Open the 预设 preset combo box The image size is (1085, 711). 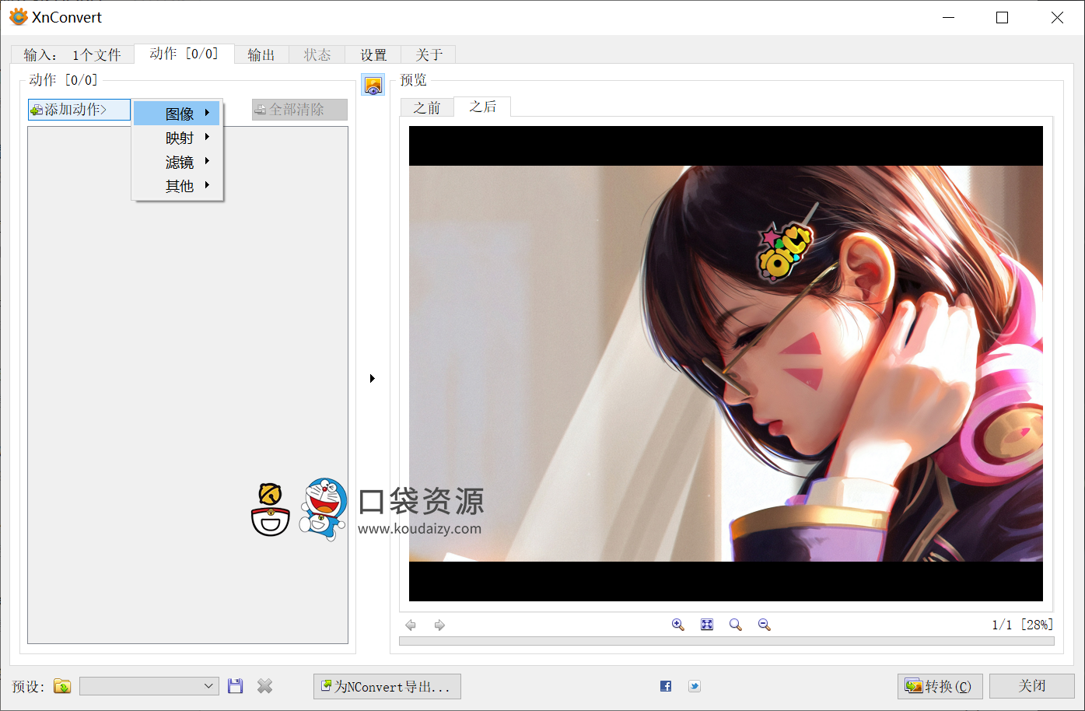pos(149,686)
